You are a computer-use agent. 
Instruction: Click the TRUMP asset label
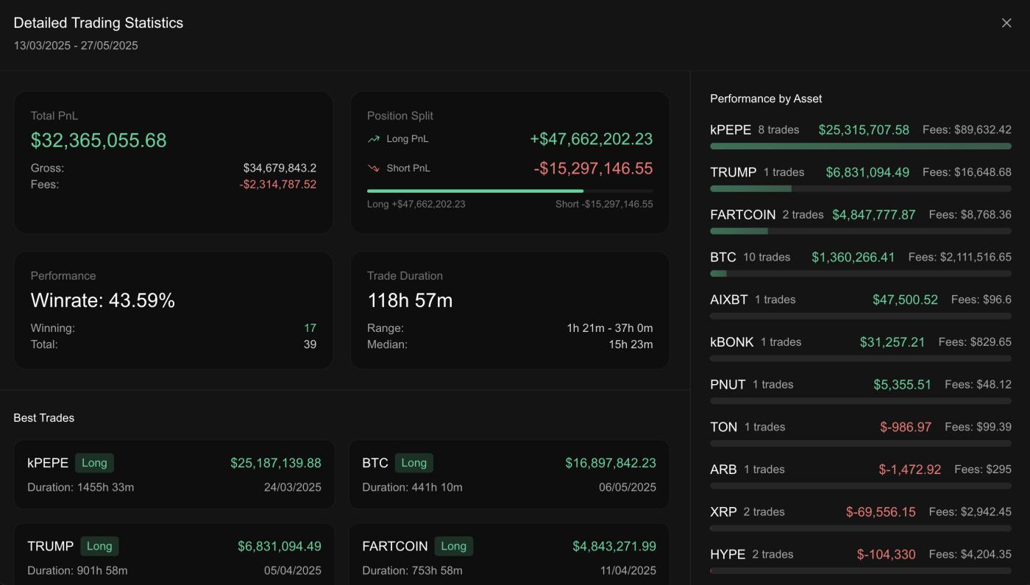(733, 172)
